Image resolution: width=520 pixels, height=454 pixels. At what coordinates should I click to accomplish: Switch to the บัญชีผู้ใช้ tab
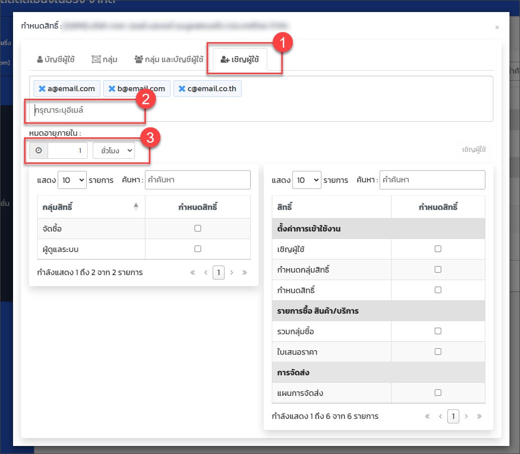(56, 60)
